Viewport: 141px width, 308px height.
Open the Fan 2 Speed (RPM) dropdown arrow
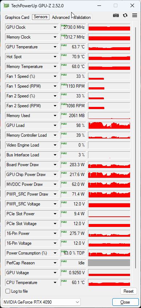(x=55, y=106)
